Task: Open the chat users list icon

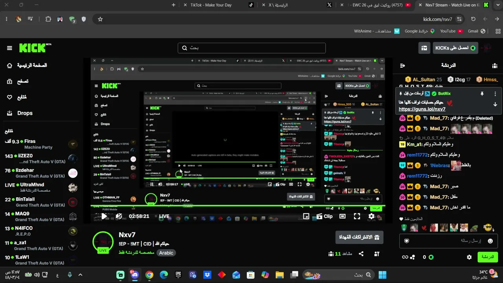Action: click(x=495, y=66)
